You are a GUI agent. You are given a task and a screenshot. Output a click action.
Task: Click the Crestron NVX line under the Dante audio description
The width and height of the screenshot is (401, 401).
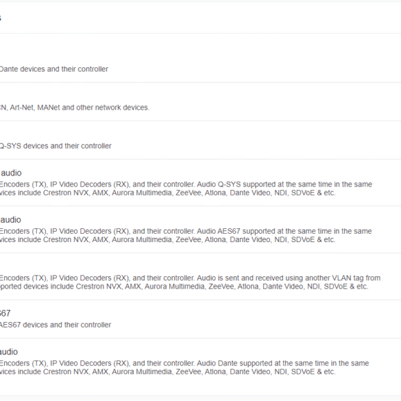pyautogui.click(x=167, y=372)
